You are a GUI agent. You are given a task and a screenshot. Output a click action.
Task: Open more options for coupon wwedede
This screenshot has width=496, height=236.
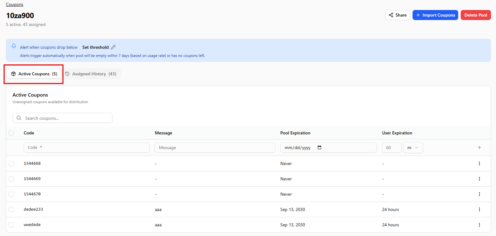point(479,225)
